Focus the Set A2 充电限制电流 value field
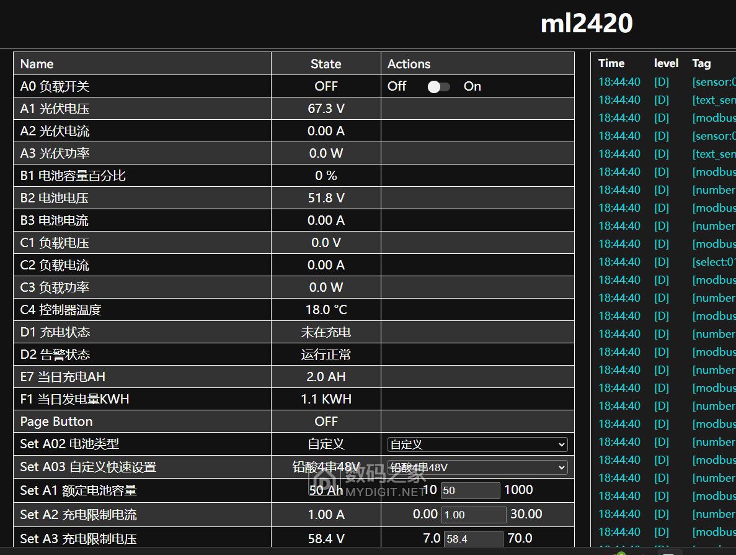736x555 pixels. (473, 515)
